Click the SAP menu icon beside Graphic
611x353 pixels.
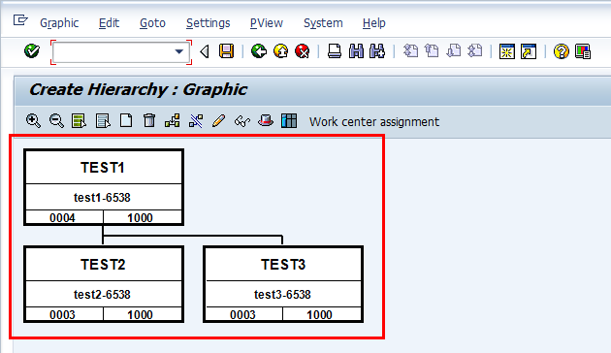(x=20, y=19)
